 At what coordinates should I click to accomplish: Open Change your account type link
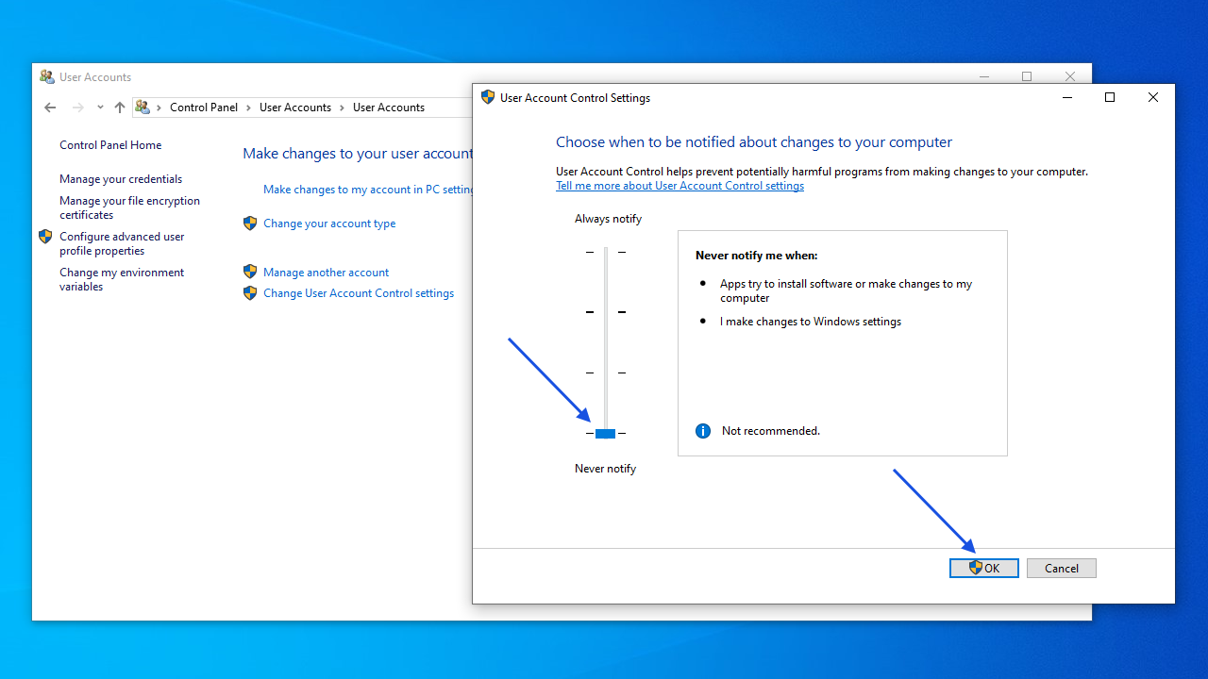(x=329, y=224)
